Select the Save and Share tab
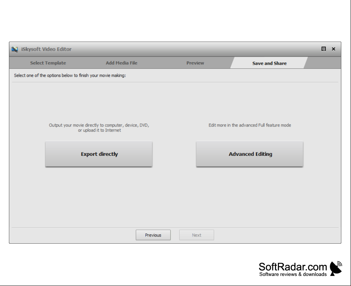The width and height of the screenshot is (351, 286). click(269, 63)
